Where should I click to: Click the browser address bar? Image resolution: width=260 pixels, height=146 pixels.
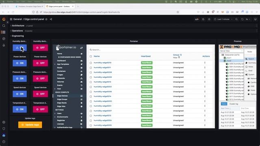click(106, 12)
